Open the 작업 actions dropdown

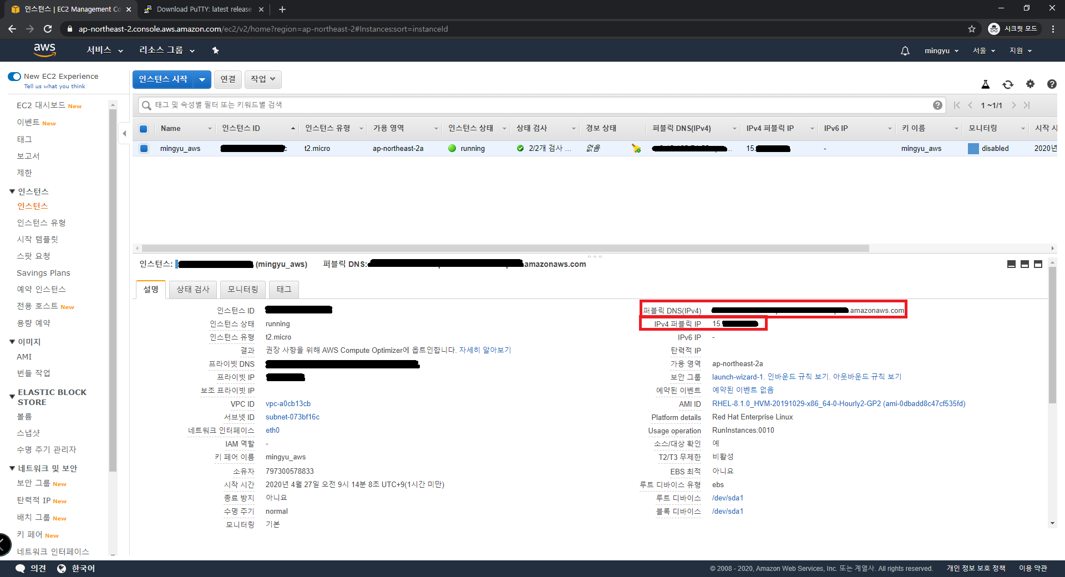(x=263, y=79)
